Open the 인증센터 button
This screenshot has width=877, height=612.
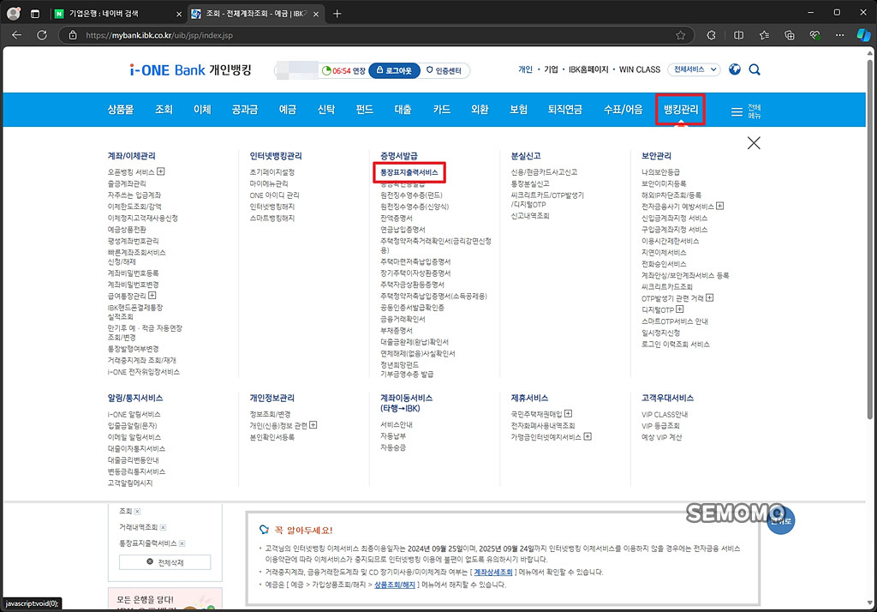(444, 70)
